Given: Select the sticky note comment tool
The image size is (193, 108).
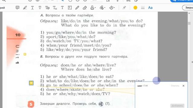Looking at the screenshot, I should click(17, 7).
